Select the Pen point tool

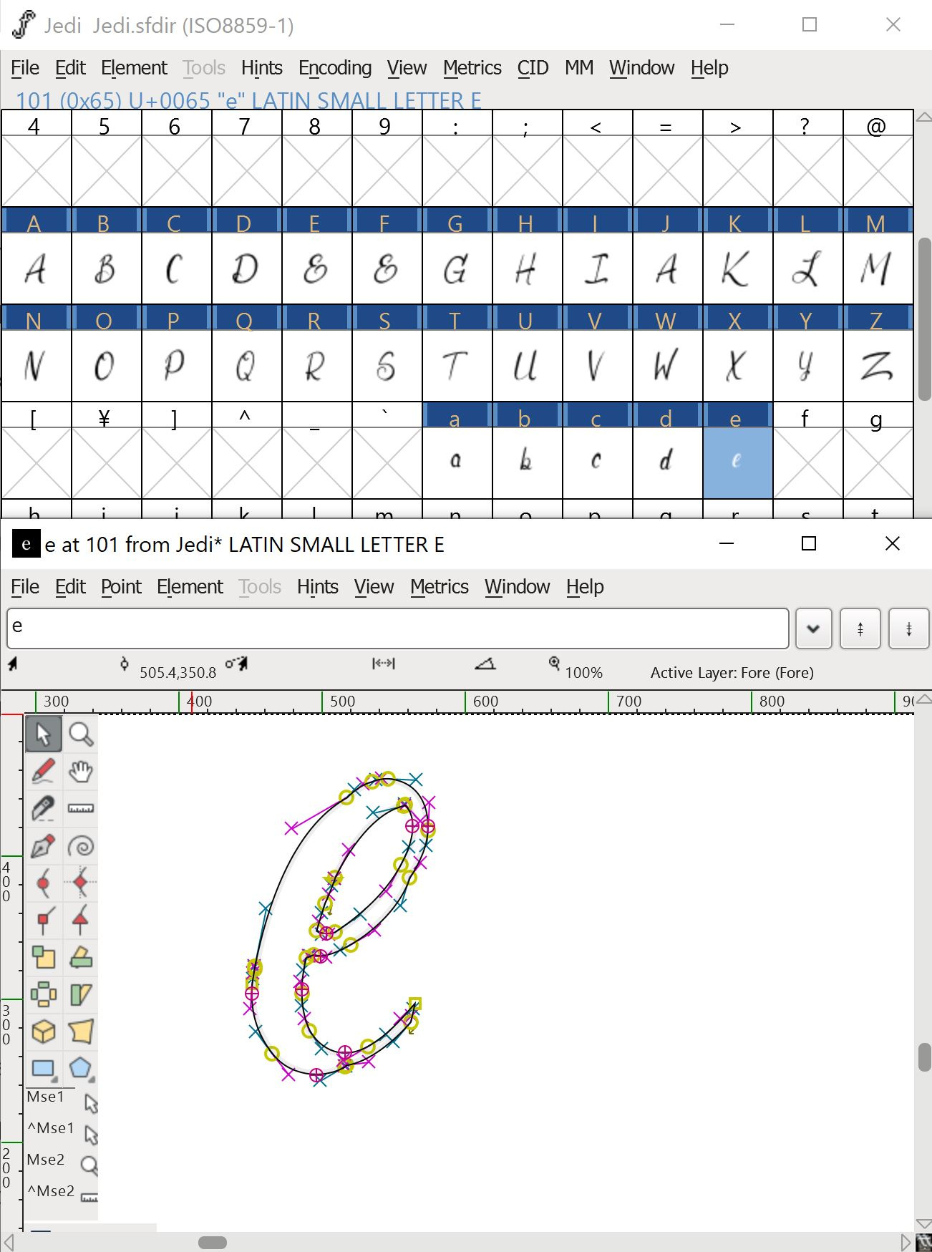(x=43, y=846)
